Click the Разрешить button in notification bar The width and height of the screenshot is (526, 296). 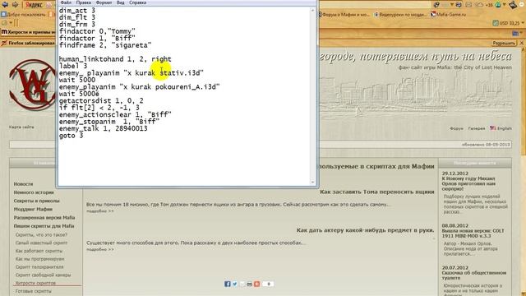[504, 44]
